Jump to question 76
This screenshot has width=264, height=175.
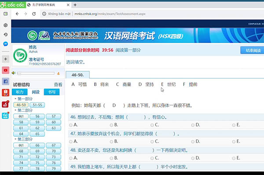coord(54,163)
